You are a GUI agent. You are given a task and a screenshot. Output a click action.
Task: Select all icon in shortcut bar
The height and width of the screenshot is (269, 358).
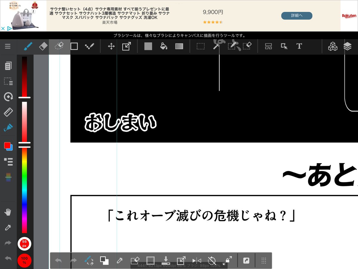pos(150,261)
